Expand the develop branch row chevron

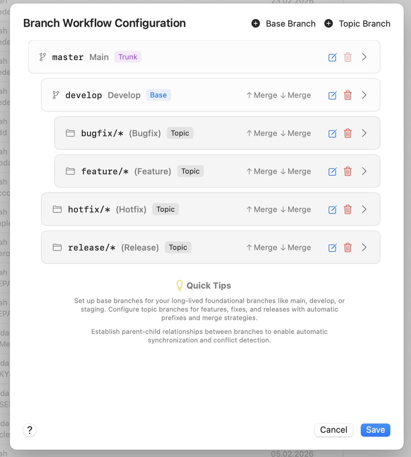pos(364,95)
